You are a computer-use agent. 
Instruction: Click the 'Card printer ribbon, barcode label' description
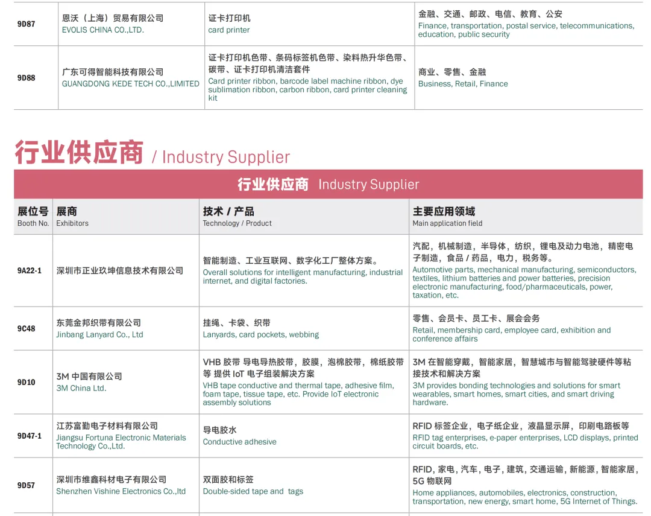click(x=307, y=89)
